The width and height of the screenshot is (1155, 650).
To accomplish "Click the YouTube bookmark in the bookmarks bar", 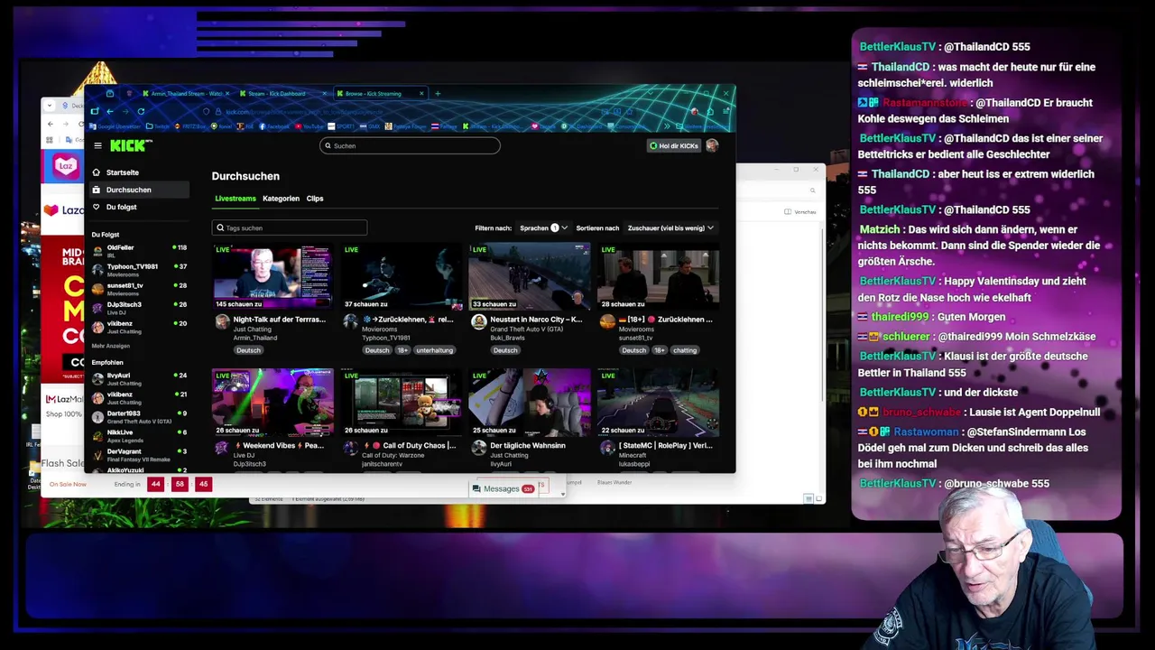I will (310, 126).
